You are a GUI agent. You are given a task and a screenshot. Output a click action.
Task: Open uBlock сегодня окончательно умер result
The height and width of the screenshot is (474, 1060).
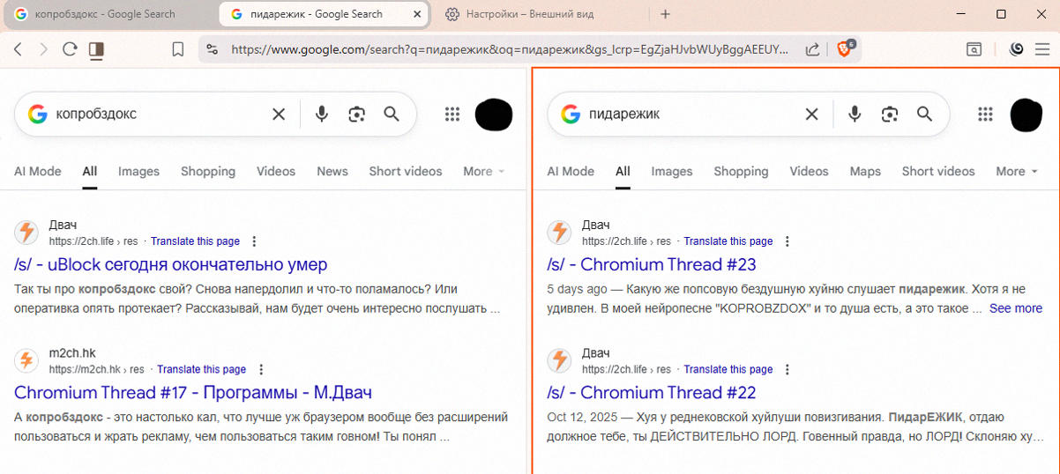[x=171, y=264]
